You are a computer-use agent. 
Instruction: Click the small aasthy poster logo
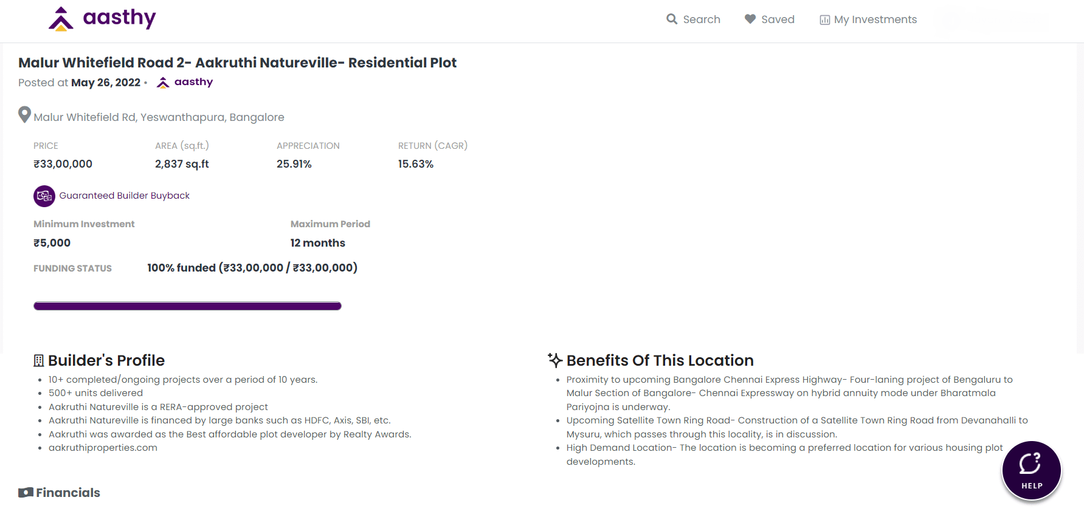[x=163, y=83]
